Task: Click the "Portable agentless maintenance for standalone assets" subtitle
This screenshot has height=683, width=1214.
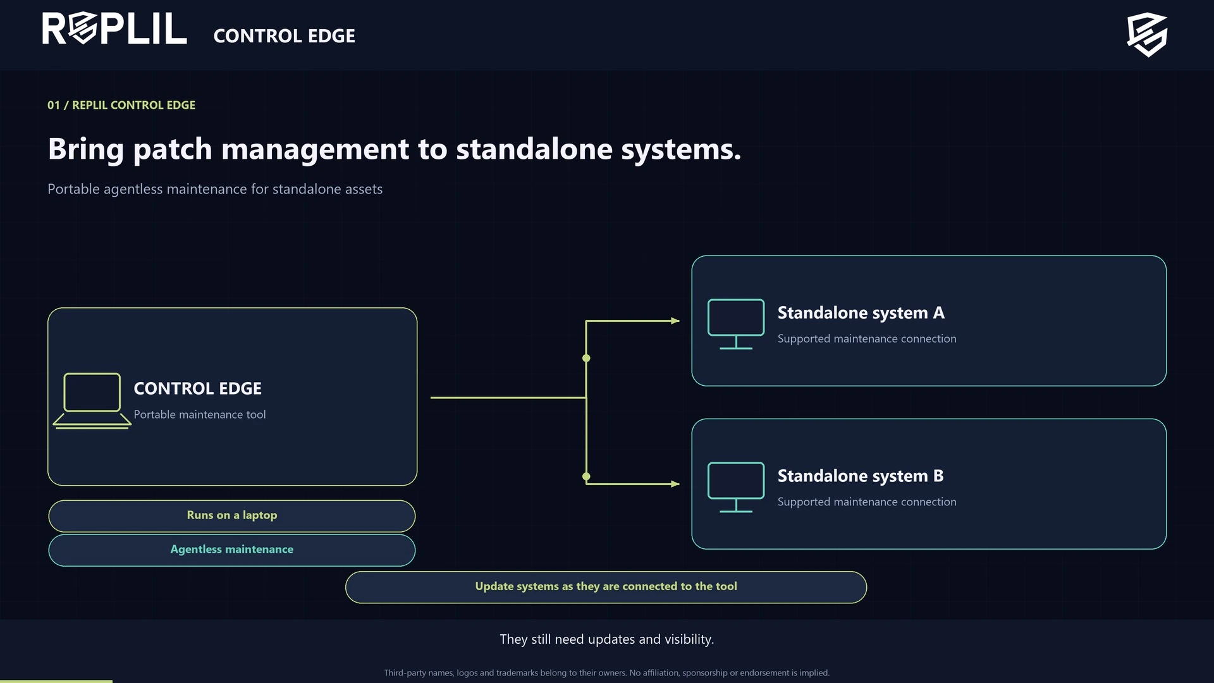Action: point(215,189)
